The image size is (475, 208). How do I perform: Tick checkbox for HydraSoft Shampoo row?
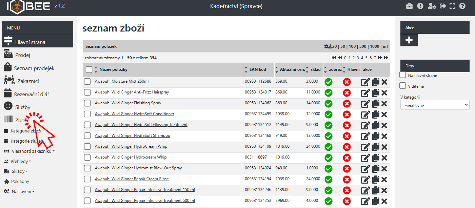coord(87,136)
